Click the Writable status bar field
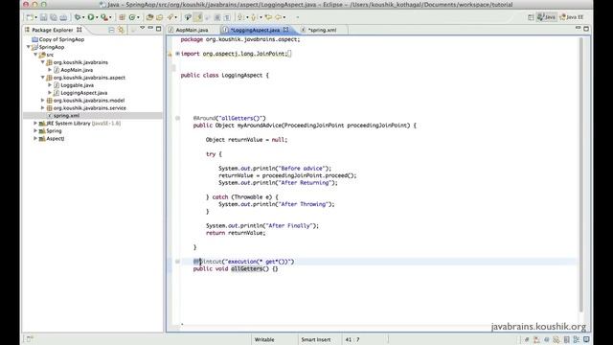613x345 pixels. tap(264, 339)
